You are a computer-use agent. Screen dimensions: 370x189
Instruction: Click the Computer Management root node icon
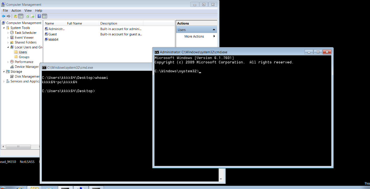4,23
